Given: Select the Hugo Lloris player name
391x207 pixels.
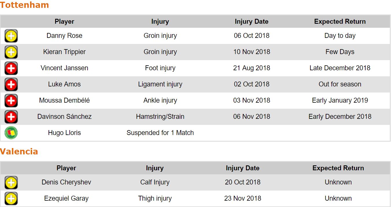Looking at the screenshot, I should pos(64,133).
